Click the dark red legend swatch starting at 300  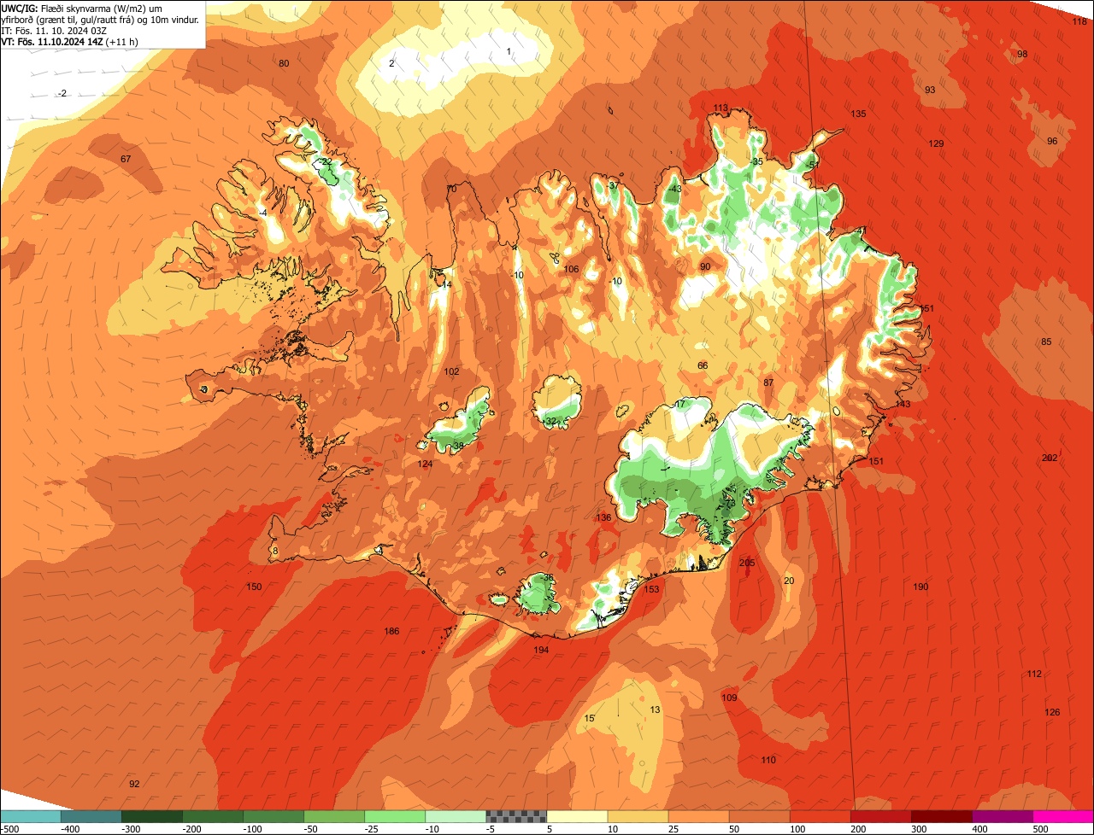(942, 816)
